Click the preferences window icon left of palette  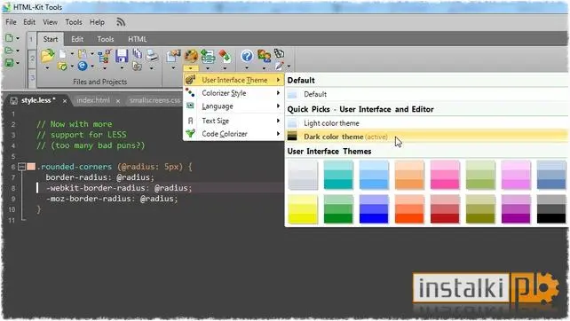(x=173, y=56)
